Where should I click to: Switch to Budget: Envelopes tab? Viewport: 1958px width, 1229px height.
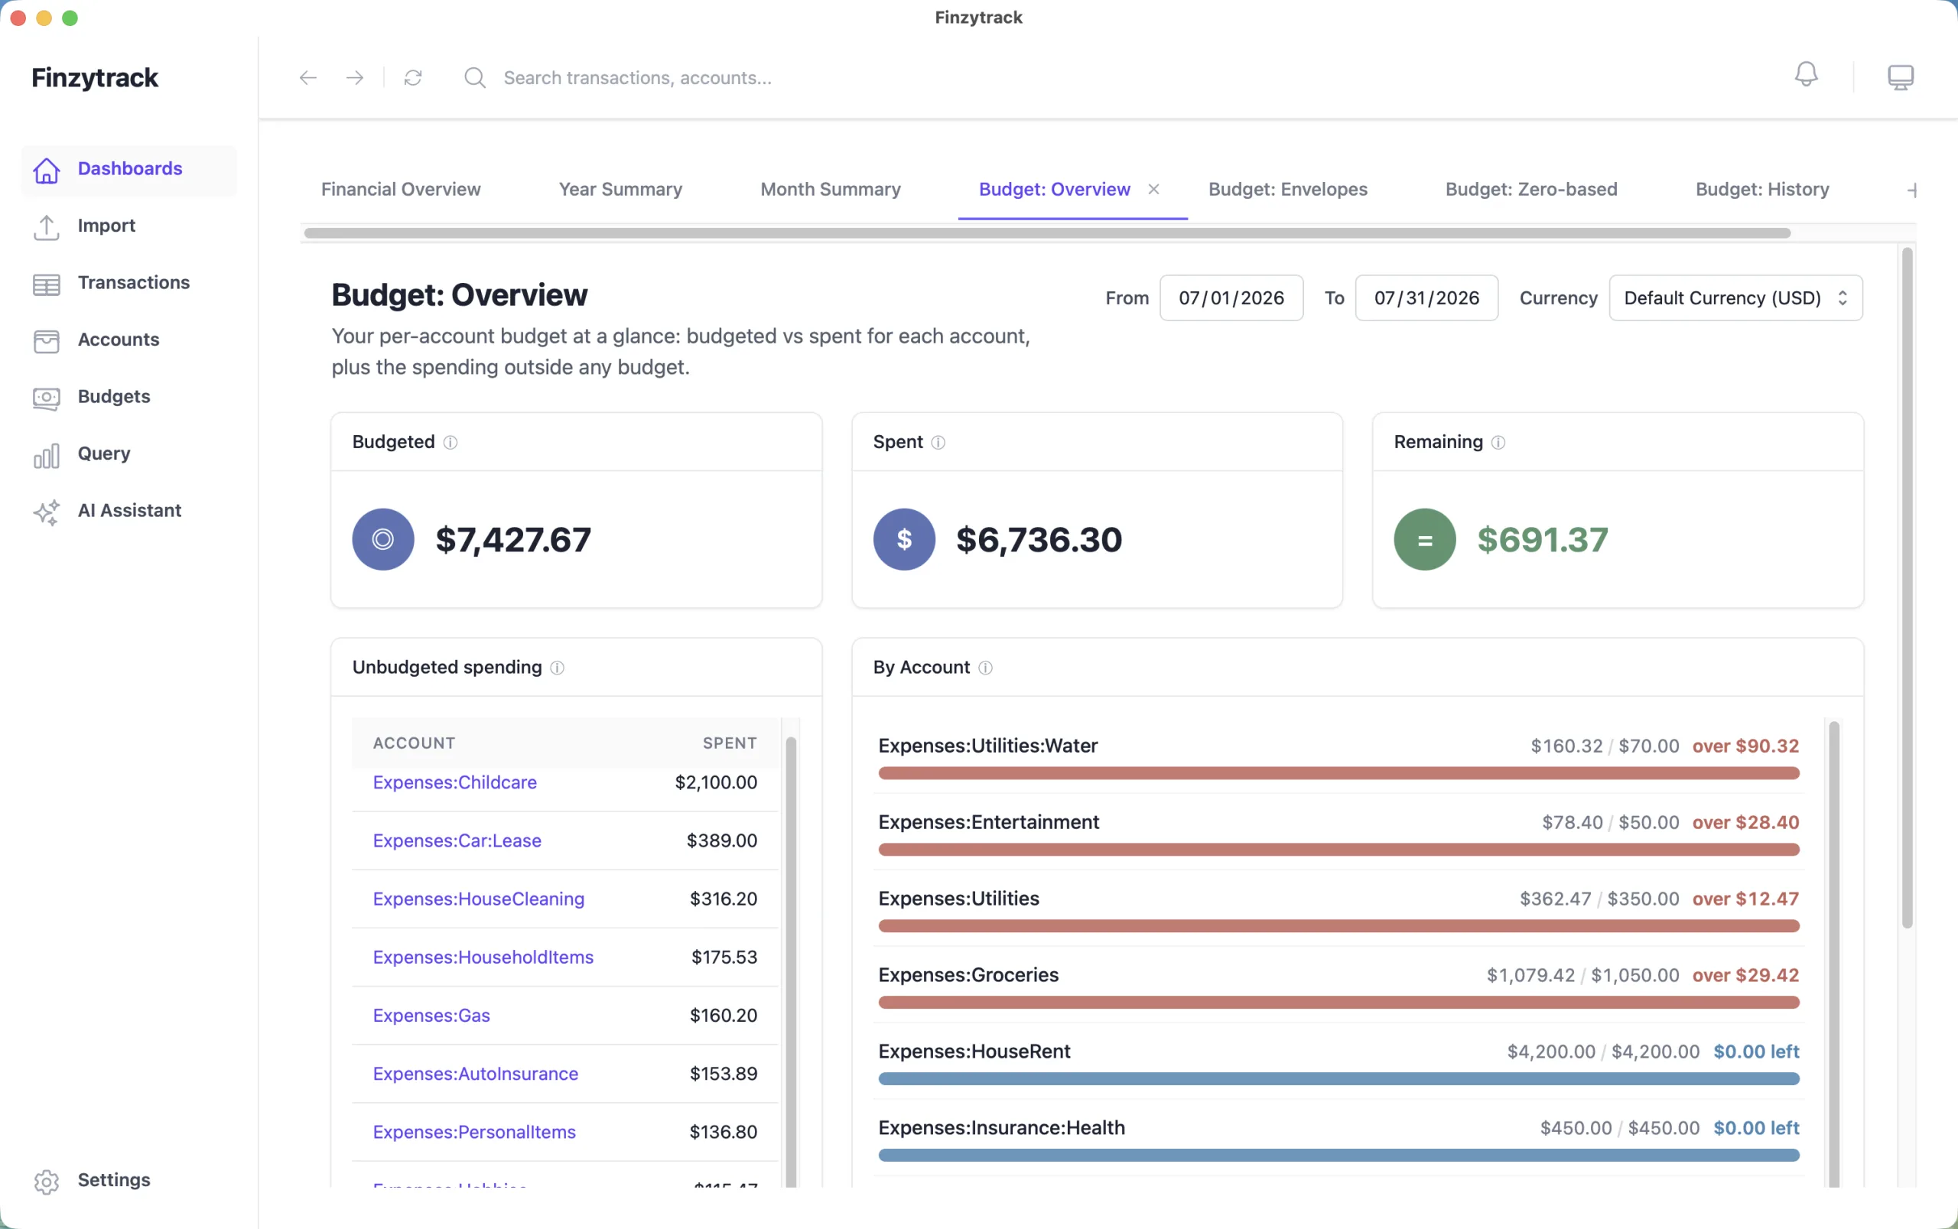pos(1287,189)
